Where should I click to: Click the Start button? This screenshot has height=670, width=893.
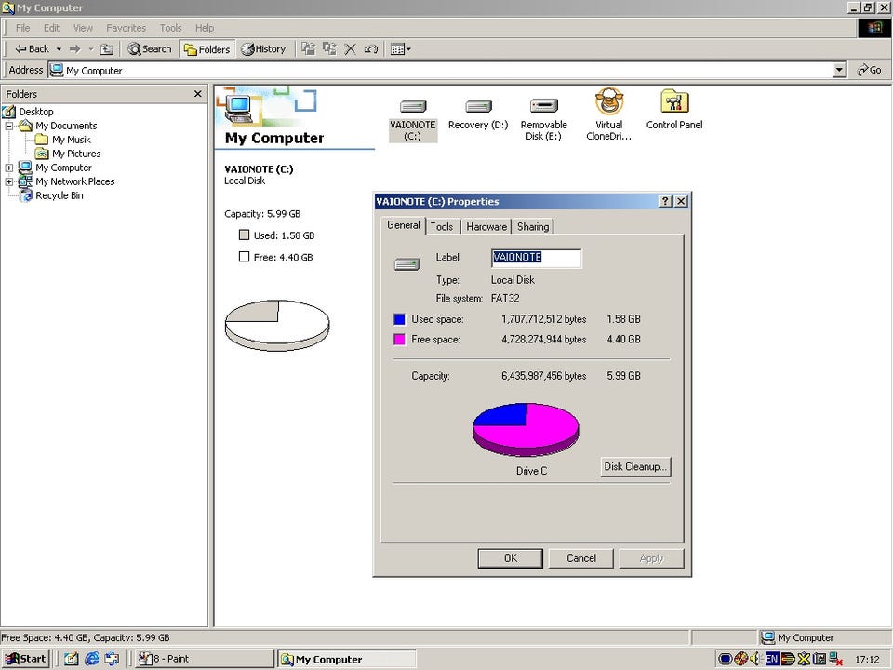click(26, 659)
